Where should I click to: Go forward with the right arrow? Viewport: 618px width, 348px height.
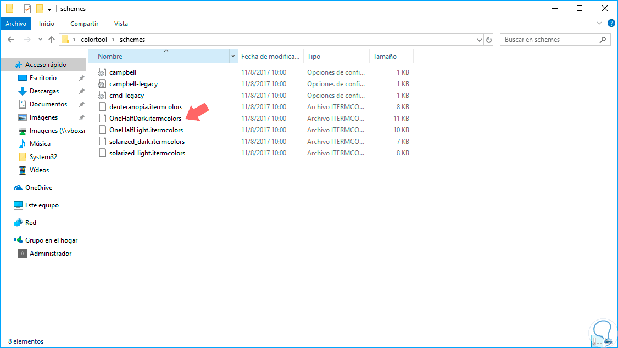pos(27,40)
